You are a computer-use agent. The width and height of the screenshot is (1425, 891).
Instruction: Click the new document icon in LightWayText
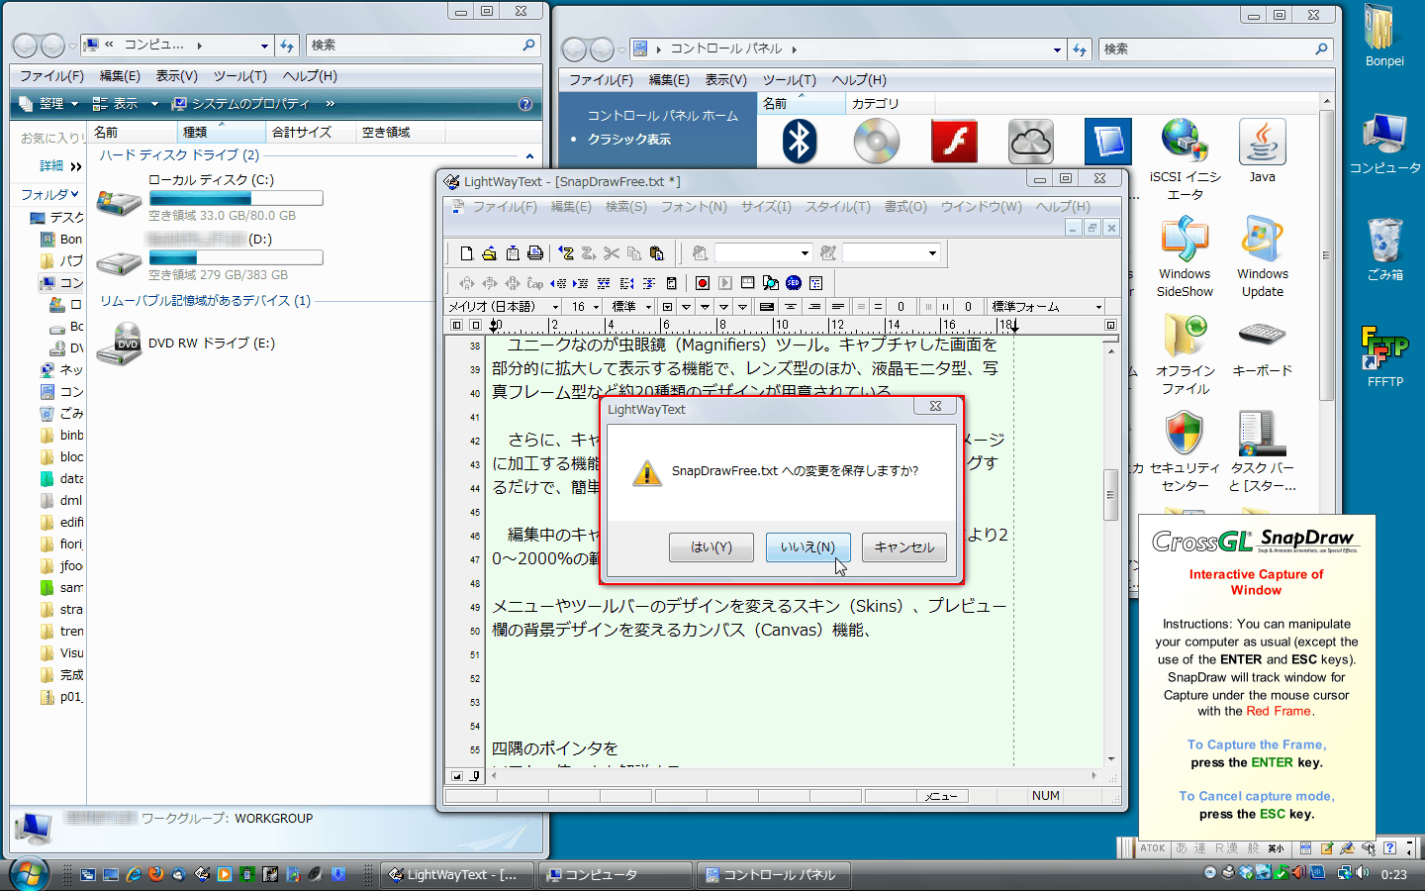467,253
